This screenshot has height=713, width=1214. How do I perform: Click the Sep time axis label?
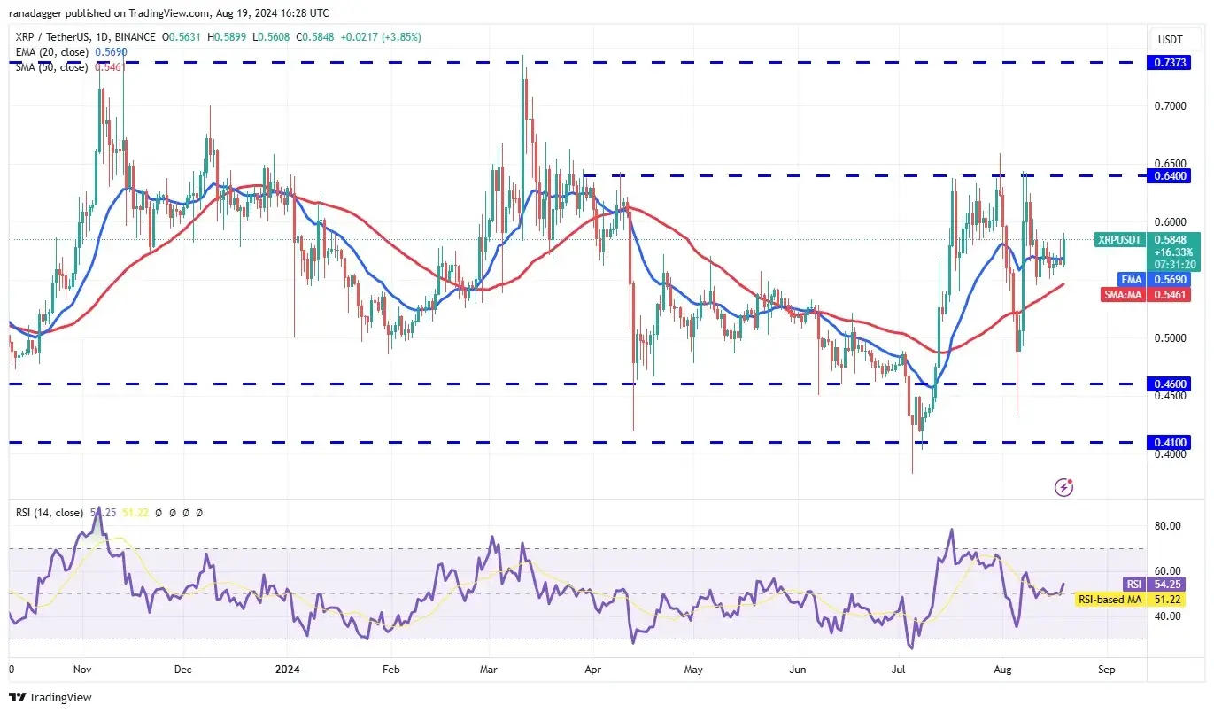point(1107,670)
